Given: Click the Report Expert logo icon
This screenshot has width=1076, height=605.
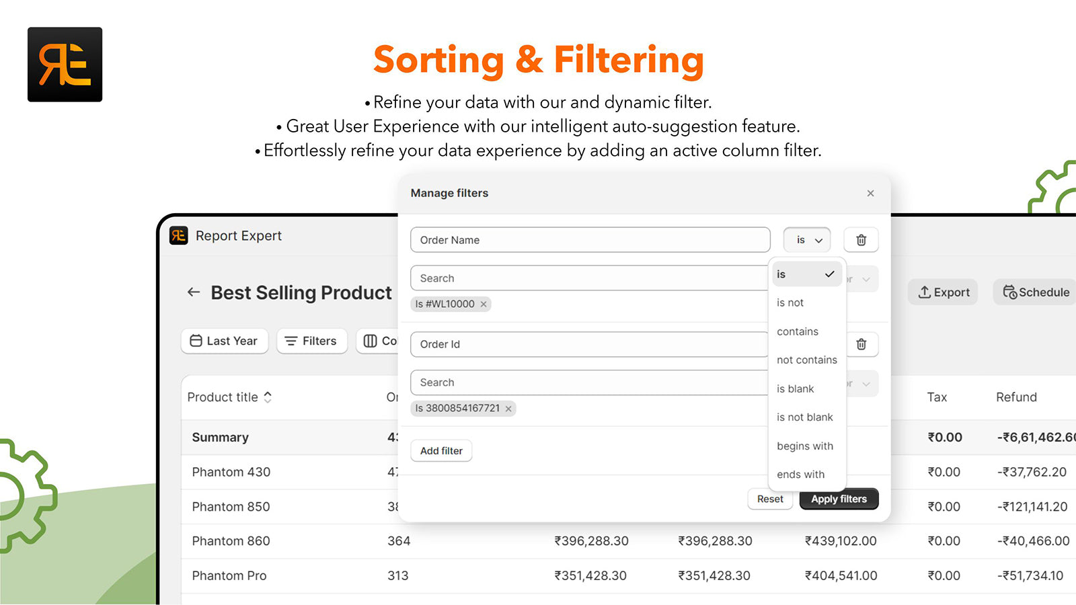Looking at the screenshot, I should coord(178,236).
